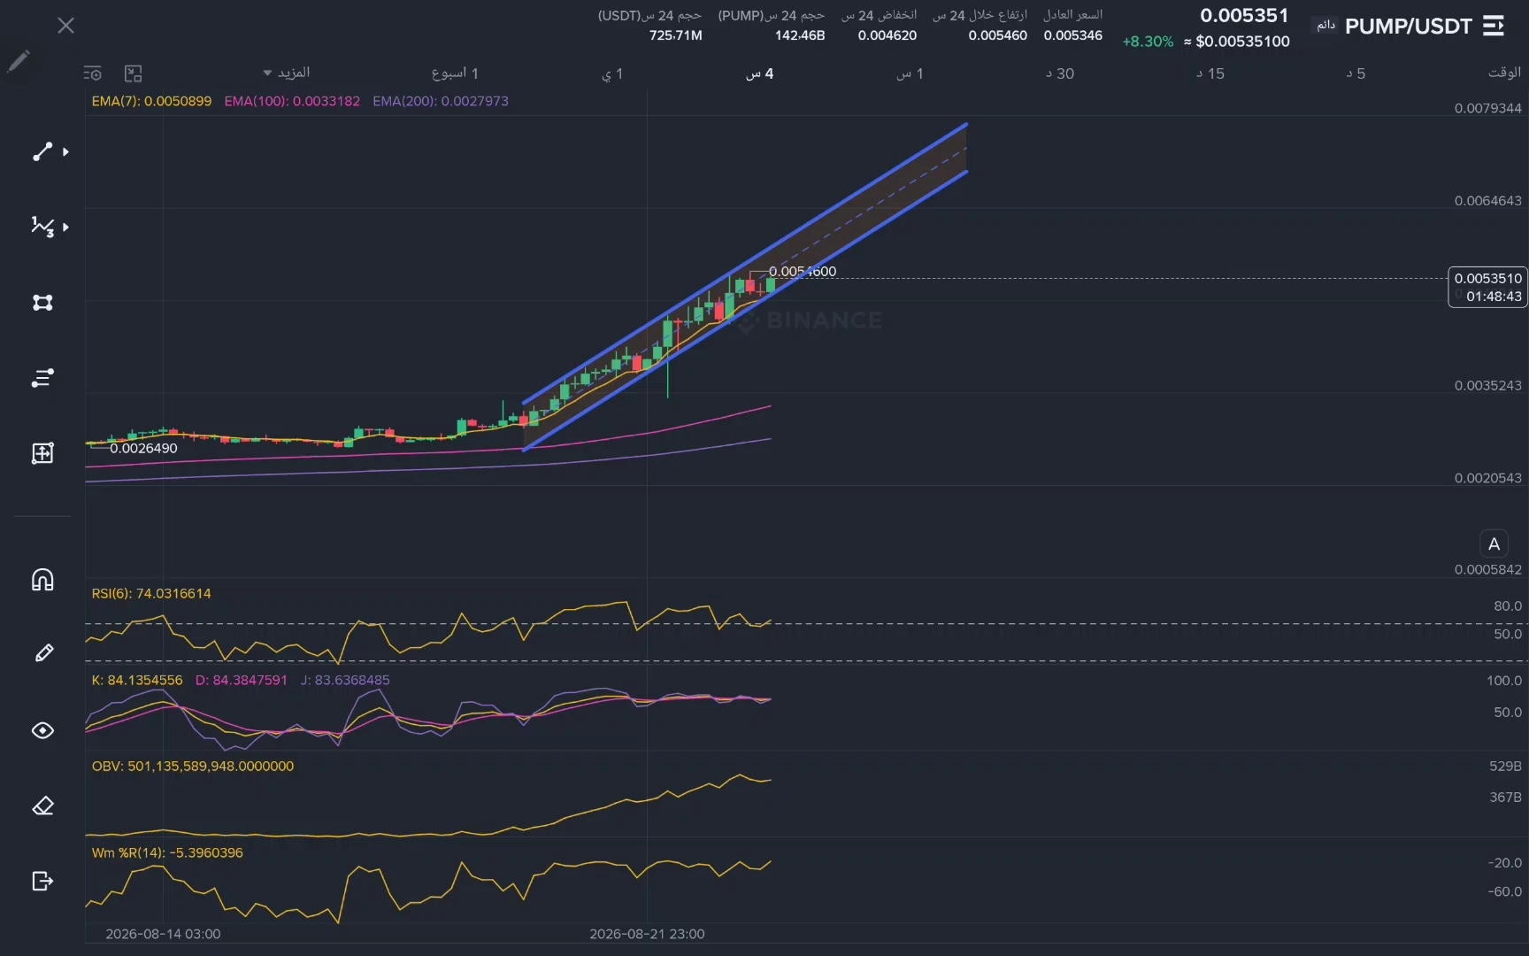Click the 24h high 0.005460 value
1529x956 pixels.
click(997, 35)
